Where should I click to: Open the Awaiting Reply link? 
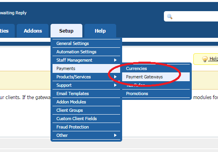tap(13, 13)
